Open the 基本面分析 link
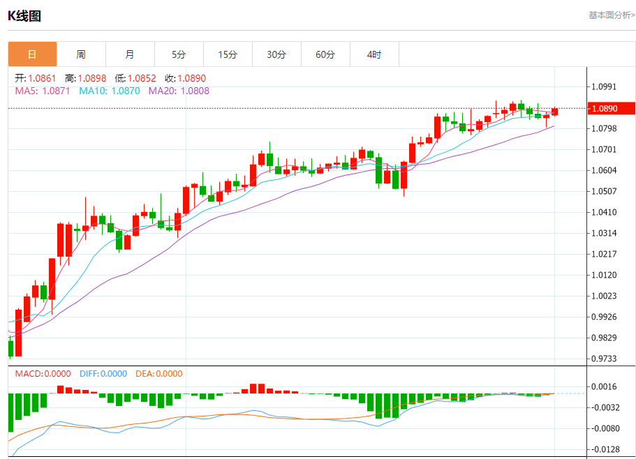The height and width of the screenshot is (459, 636). tap(612, 15)
